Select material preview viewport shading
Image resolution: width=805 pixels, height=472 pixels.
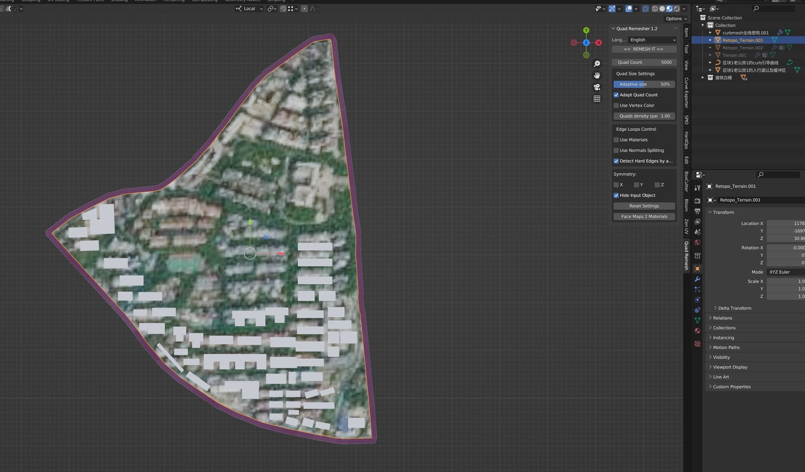tap(669, 8)
